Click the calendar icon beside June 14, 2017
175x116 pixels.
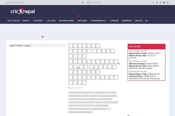click(x=88, y=2)
